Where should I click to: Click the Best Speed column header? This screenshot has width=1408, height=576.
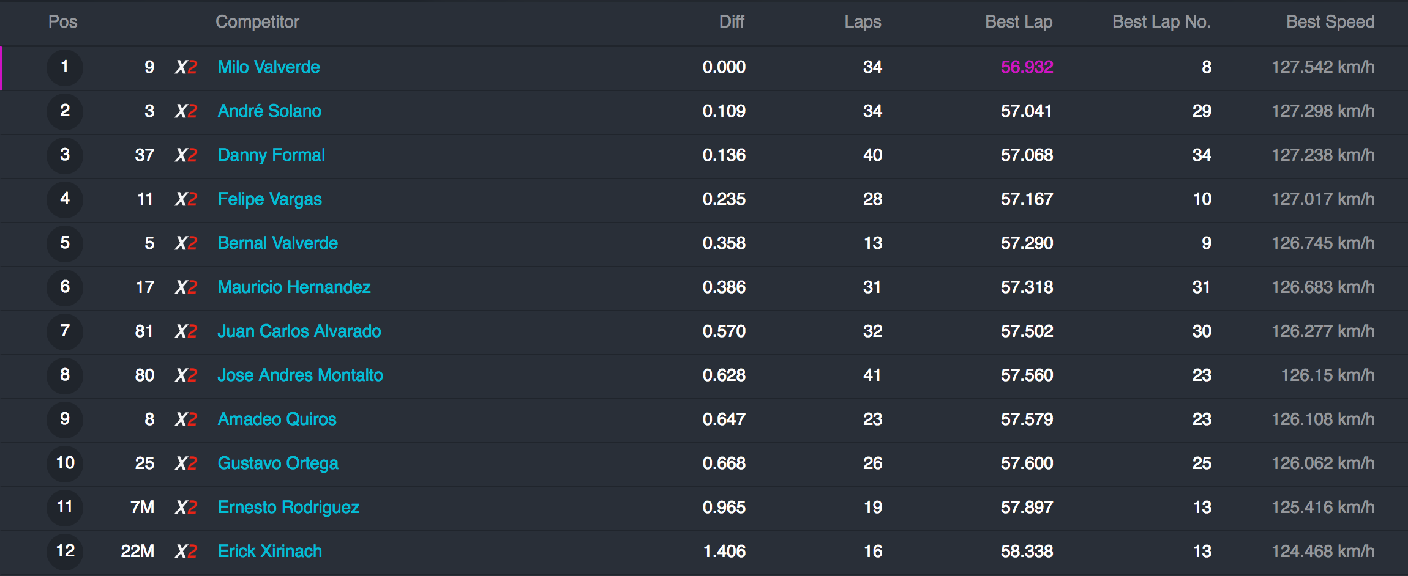tap(1330, 22)
